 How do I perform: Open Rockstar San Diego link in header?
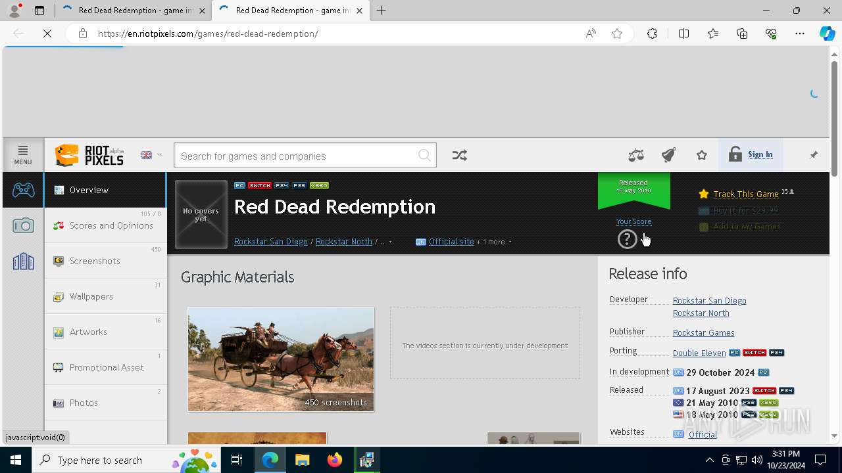(x=271, y=242)
